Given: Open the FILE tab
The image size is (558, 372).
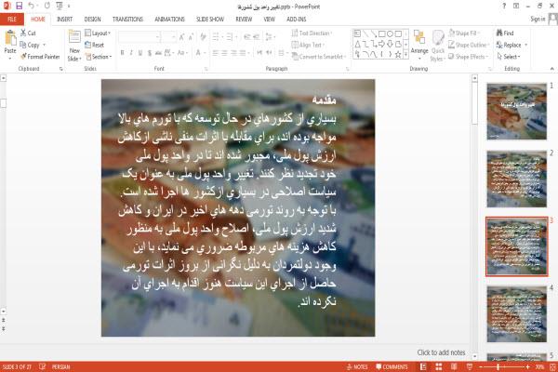Looking at the screenshot, I should point(12,20).
